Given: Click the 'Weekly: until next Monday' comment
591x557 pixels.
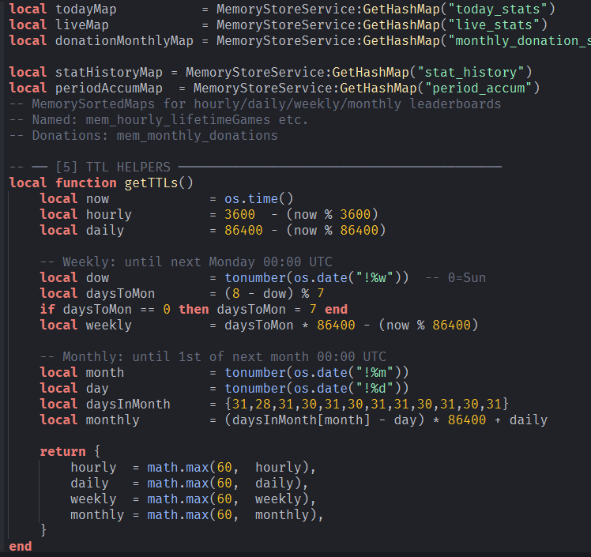Looking at the screenshot, I should pyautogui.click(x=186, y=262).
